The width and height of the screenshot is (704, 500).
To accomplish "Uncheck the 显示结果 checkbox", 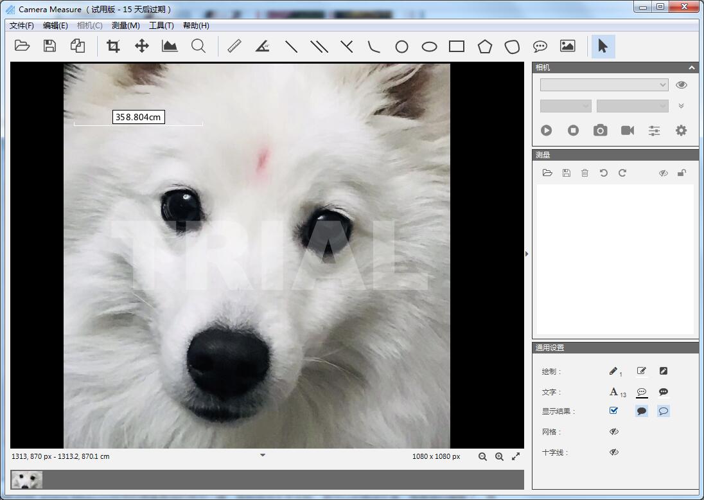I will [x=613, y=411].
